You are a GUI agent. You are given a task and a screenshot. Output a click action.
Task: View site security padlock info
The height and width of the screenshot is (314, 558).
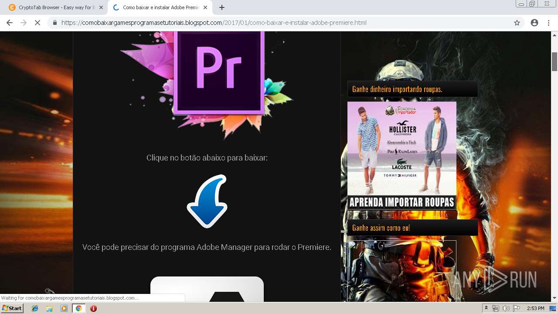click(55, 23)
